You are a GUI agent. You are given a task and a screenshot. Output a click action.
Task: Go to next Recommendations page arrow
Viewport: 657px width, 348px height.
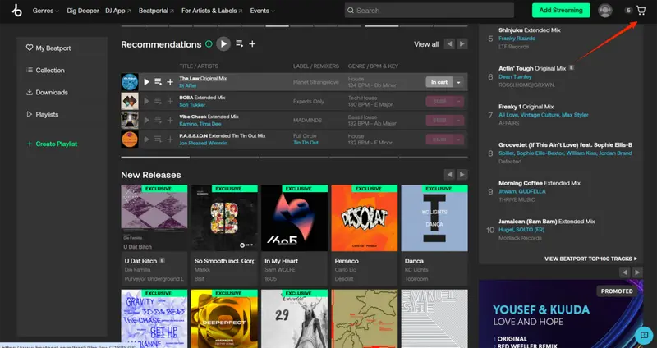(x=462, y=44)
